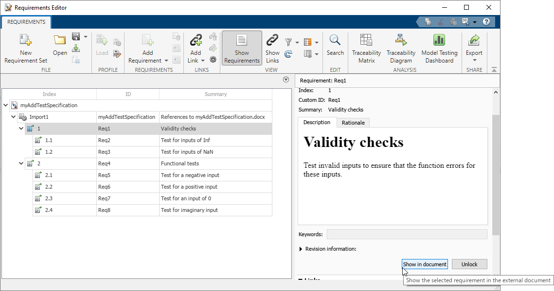Image resolution: width=554 pixels, height=291 pixels.
Task: Click the Keywords input field
Action: (407, 234)
